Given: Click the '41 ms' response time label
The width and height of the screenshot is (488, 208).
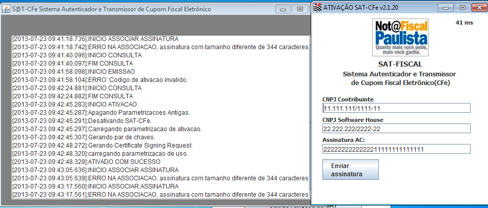Looking at the screenshot, I should point(464,23).
